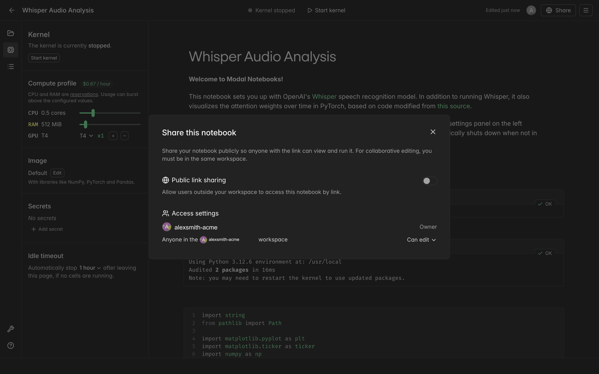Click the help question mark icon
Viewport: 599px width, 374px height.
pos(11,346)
